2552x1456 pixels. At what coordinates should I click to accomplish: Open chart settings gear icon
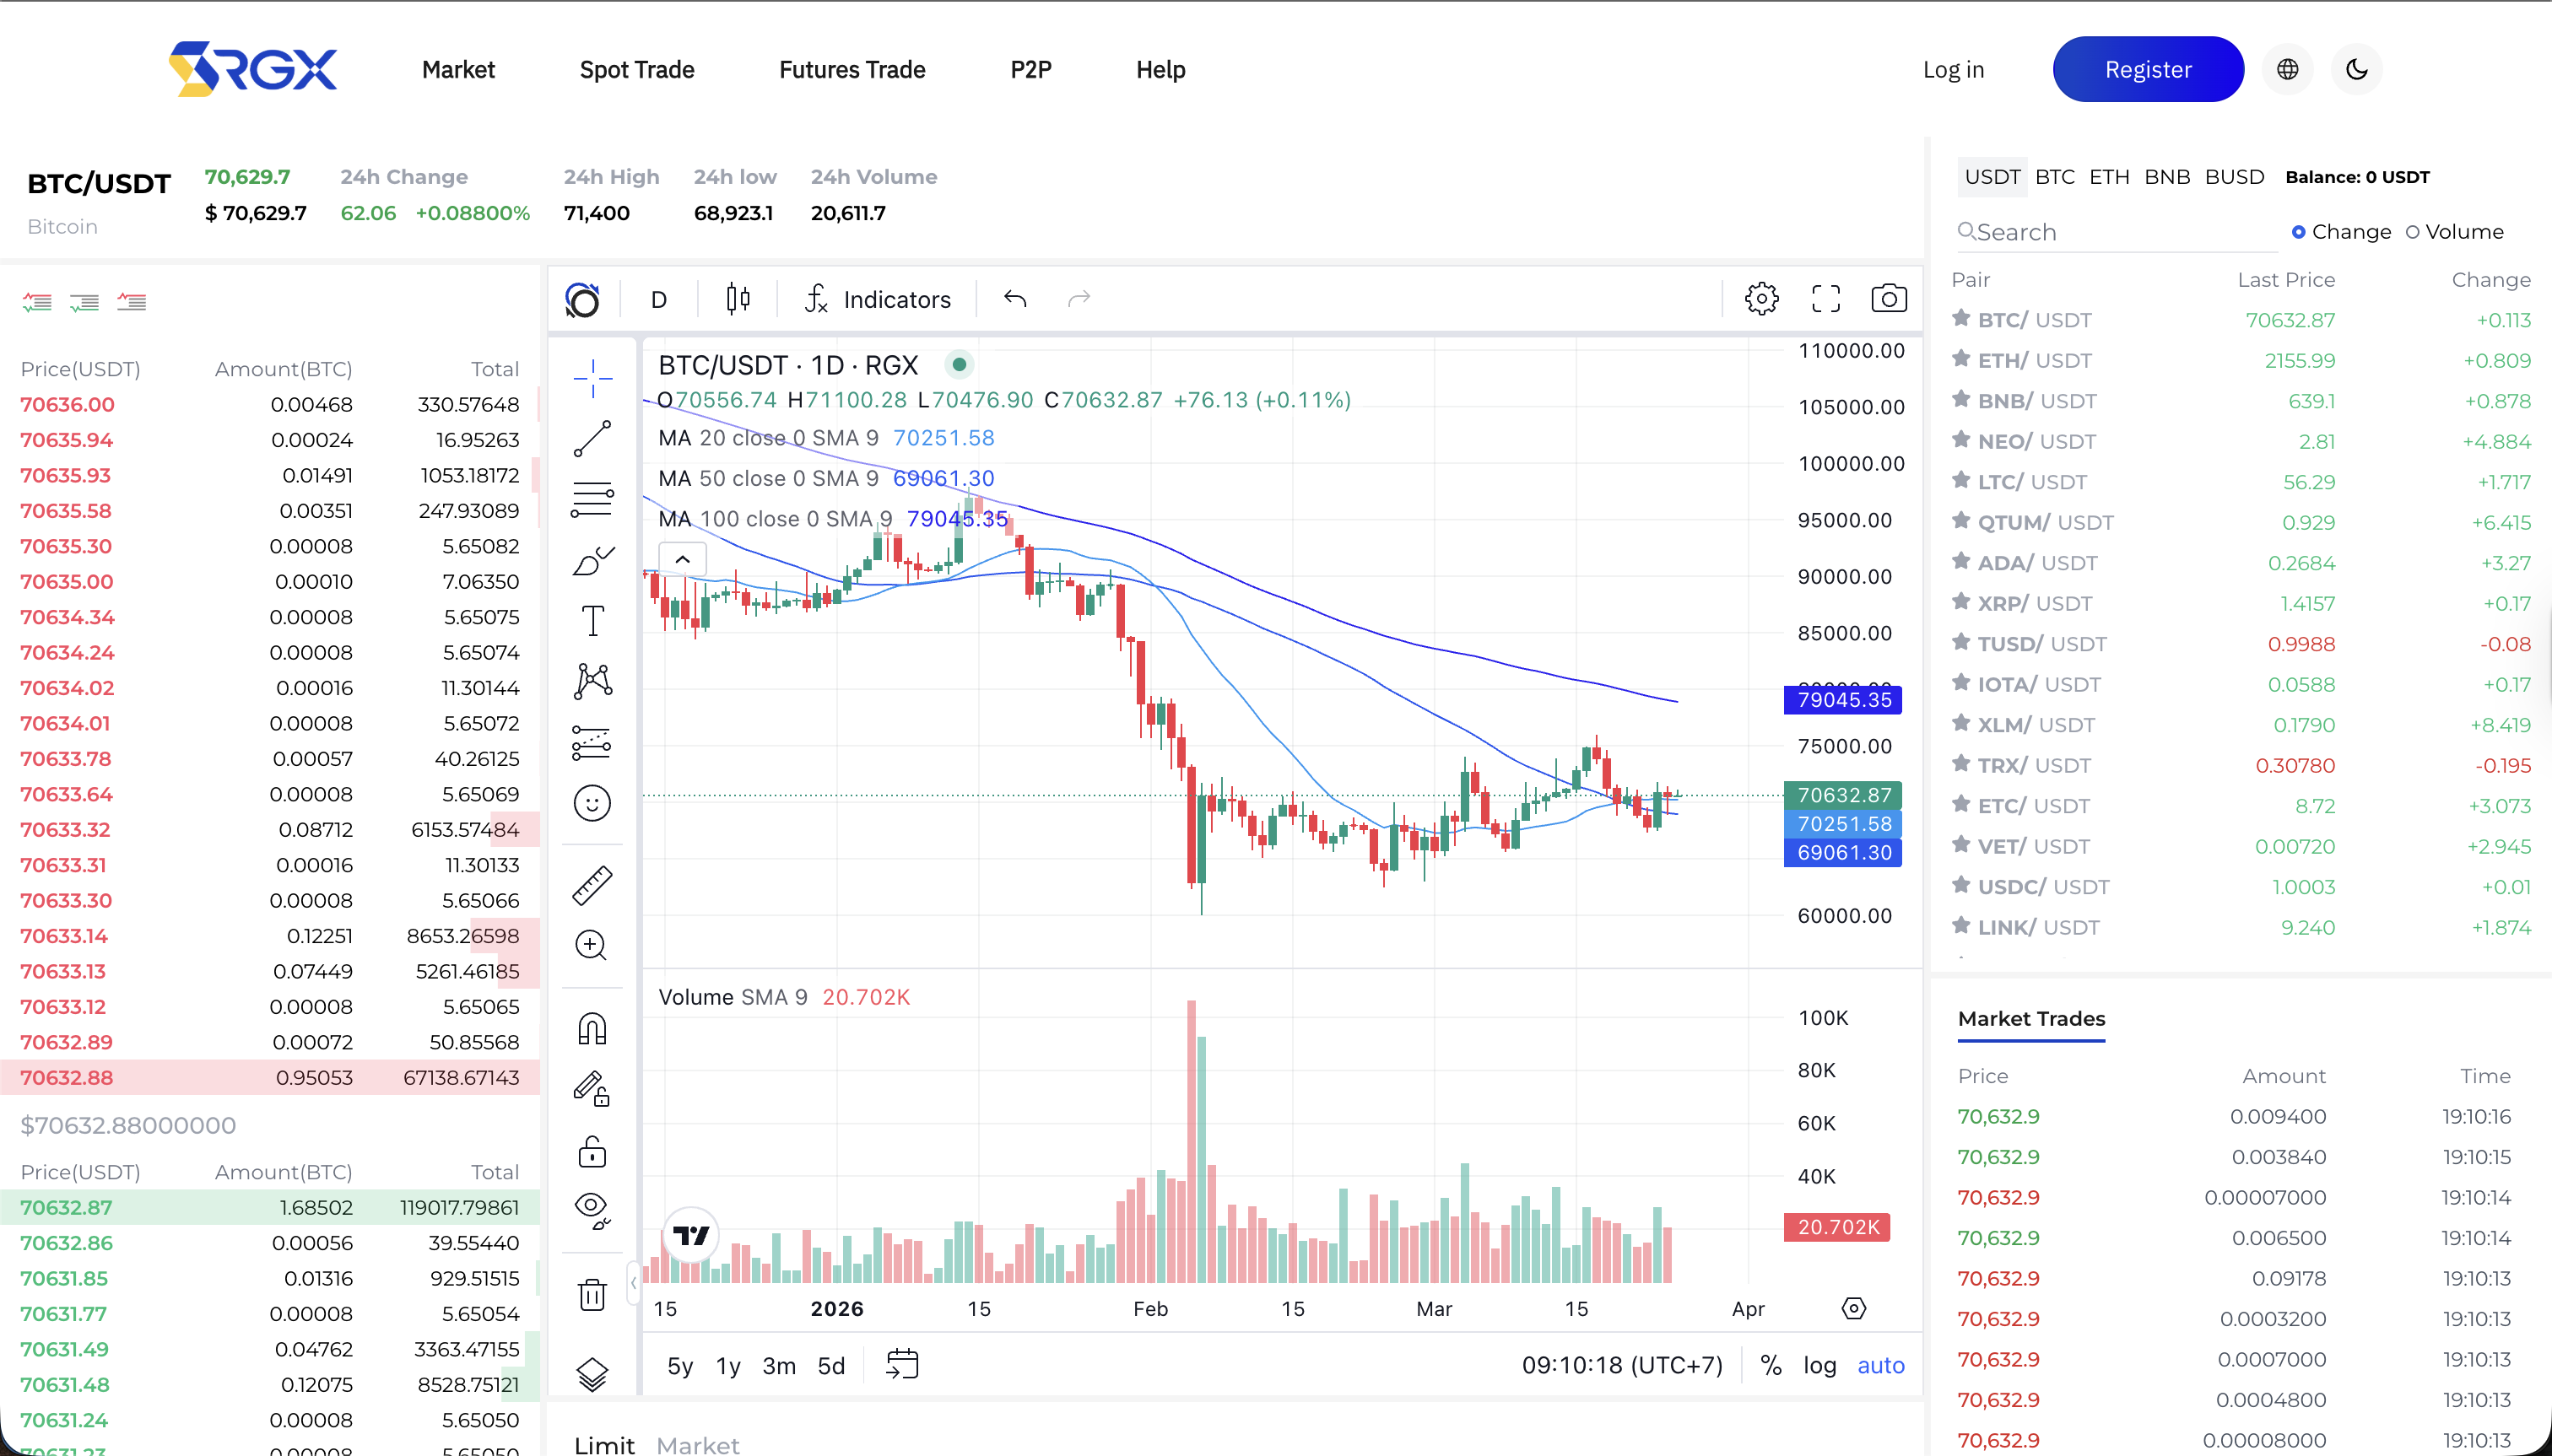[1762, 299]
